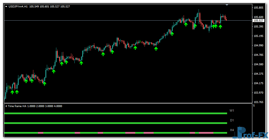Click the second green arrow from the left
Viewport: 269px width, 140px height.
(x=17, y=92)
